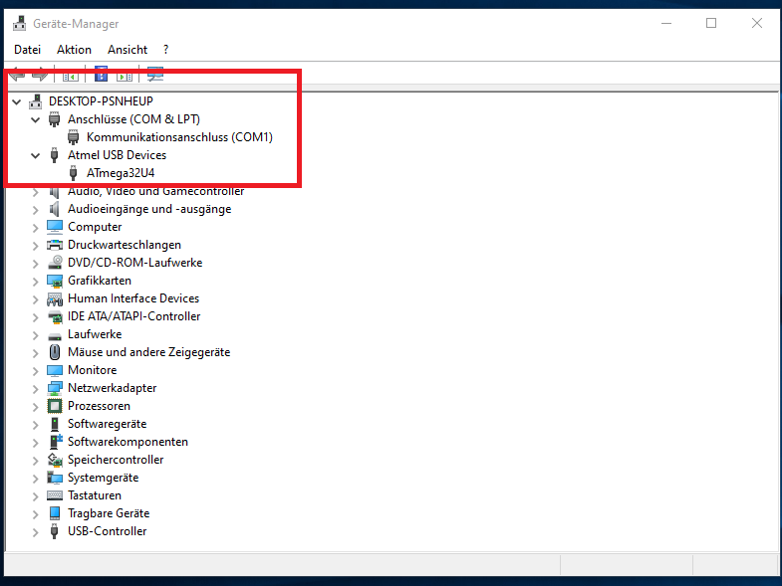782x586 pixels.
Task: Click the DVD/CD-ROM-Laufwerke disc drive icon
Action: tap(55, 263)
